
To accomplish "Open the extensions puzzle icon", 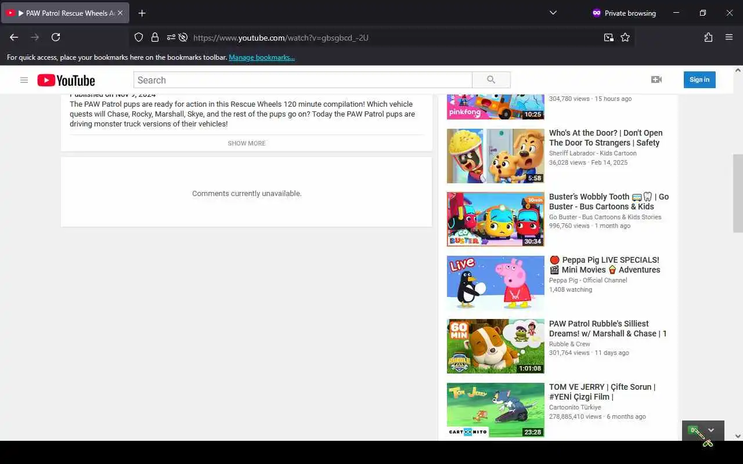I will [x=708, y=37].
